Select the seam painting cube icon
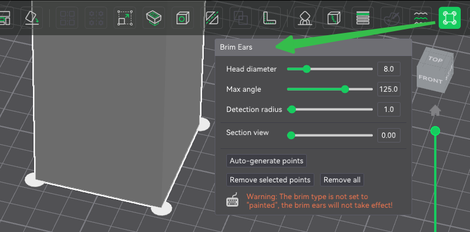 point(334,18)
